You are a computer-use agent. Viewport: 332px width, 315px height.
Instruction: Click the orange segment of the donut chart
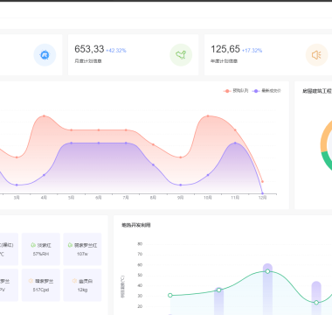325,136
